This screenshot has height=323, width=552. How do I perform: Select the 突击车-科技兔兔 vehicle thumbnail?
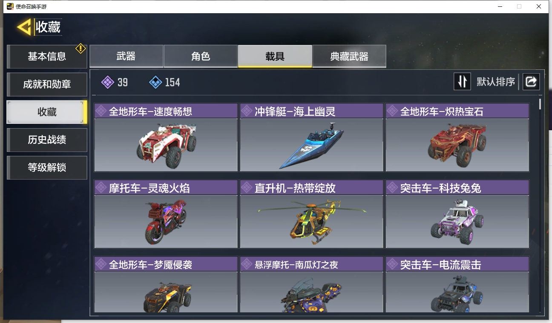pos(457,221)
